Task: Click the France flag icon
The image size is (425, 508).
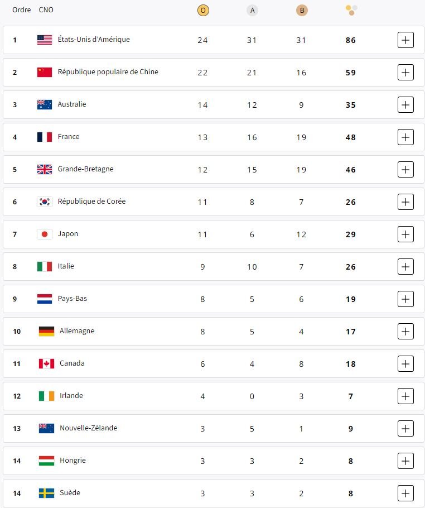Action: [x=45, y=137]
